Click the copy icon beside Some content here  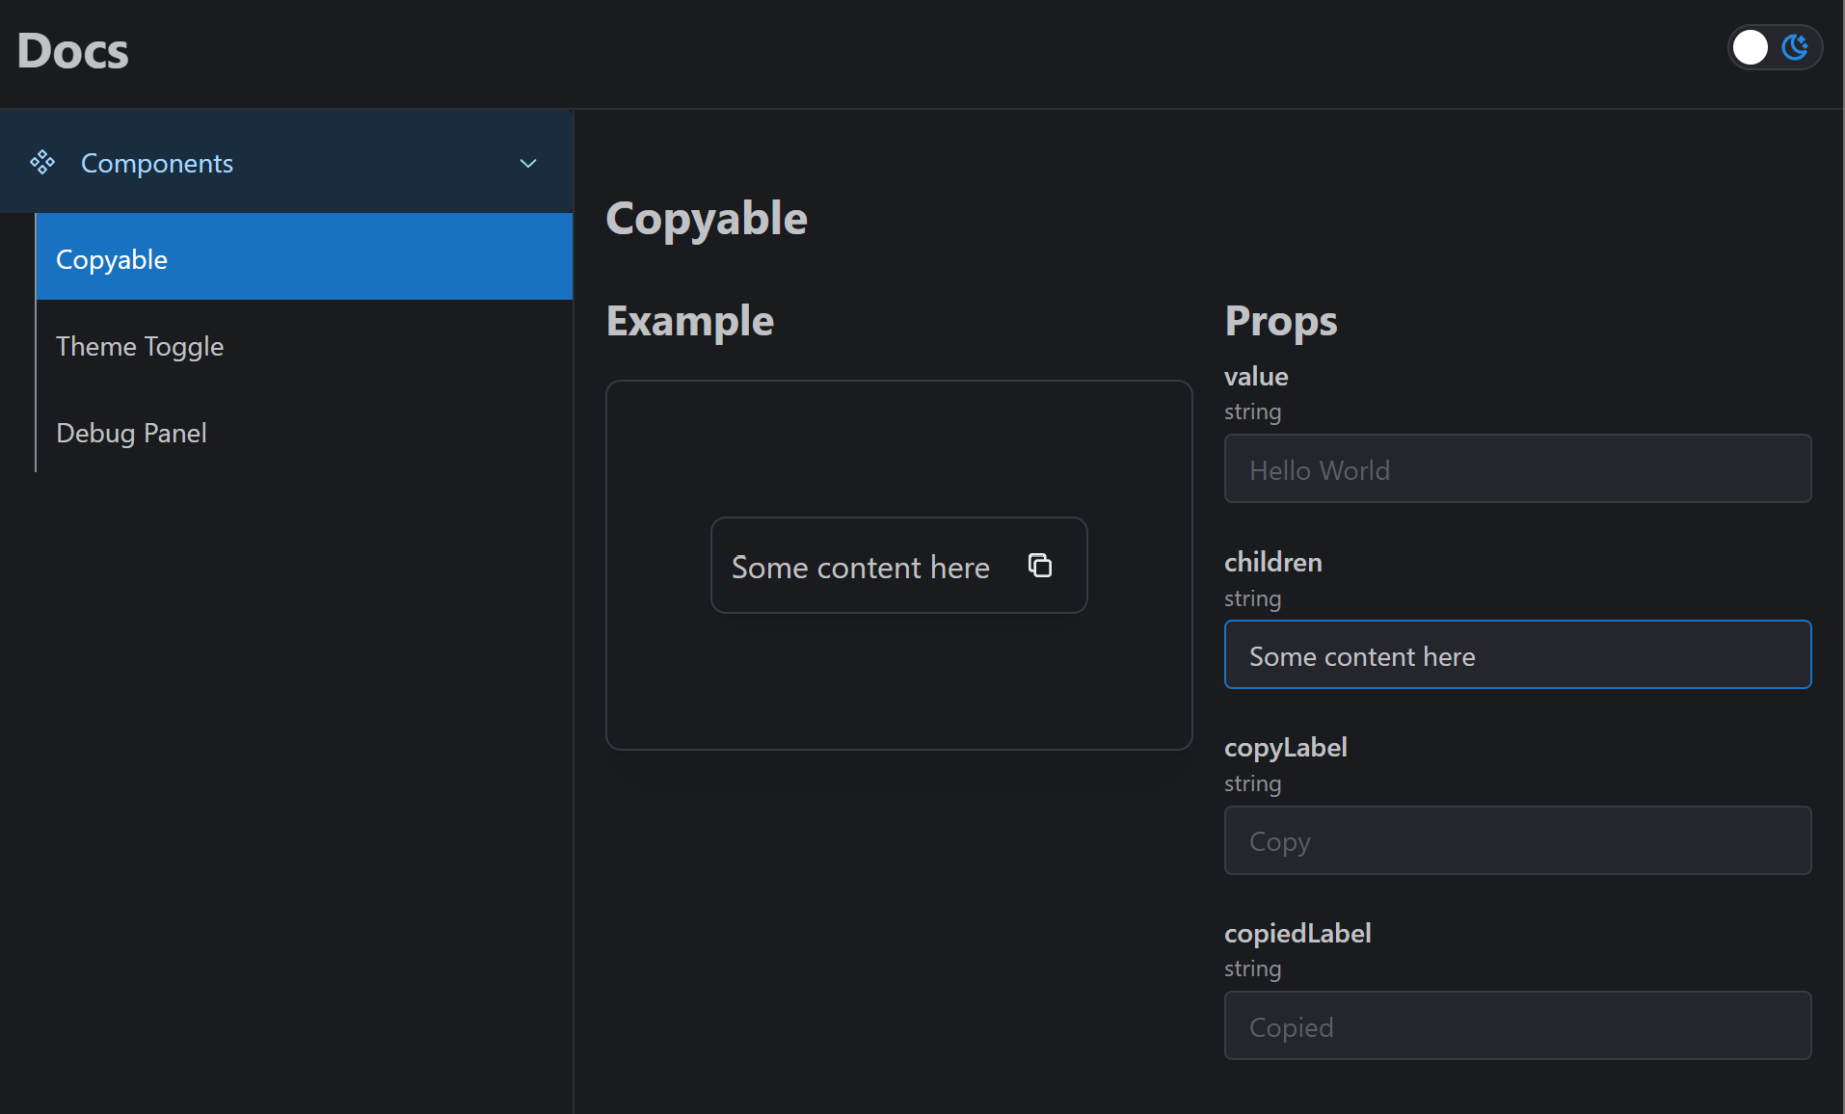[x=1039, y=566]
